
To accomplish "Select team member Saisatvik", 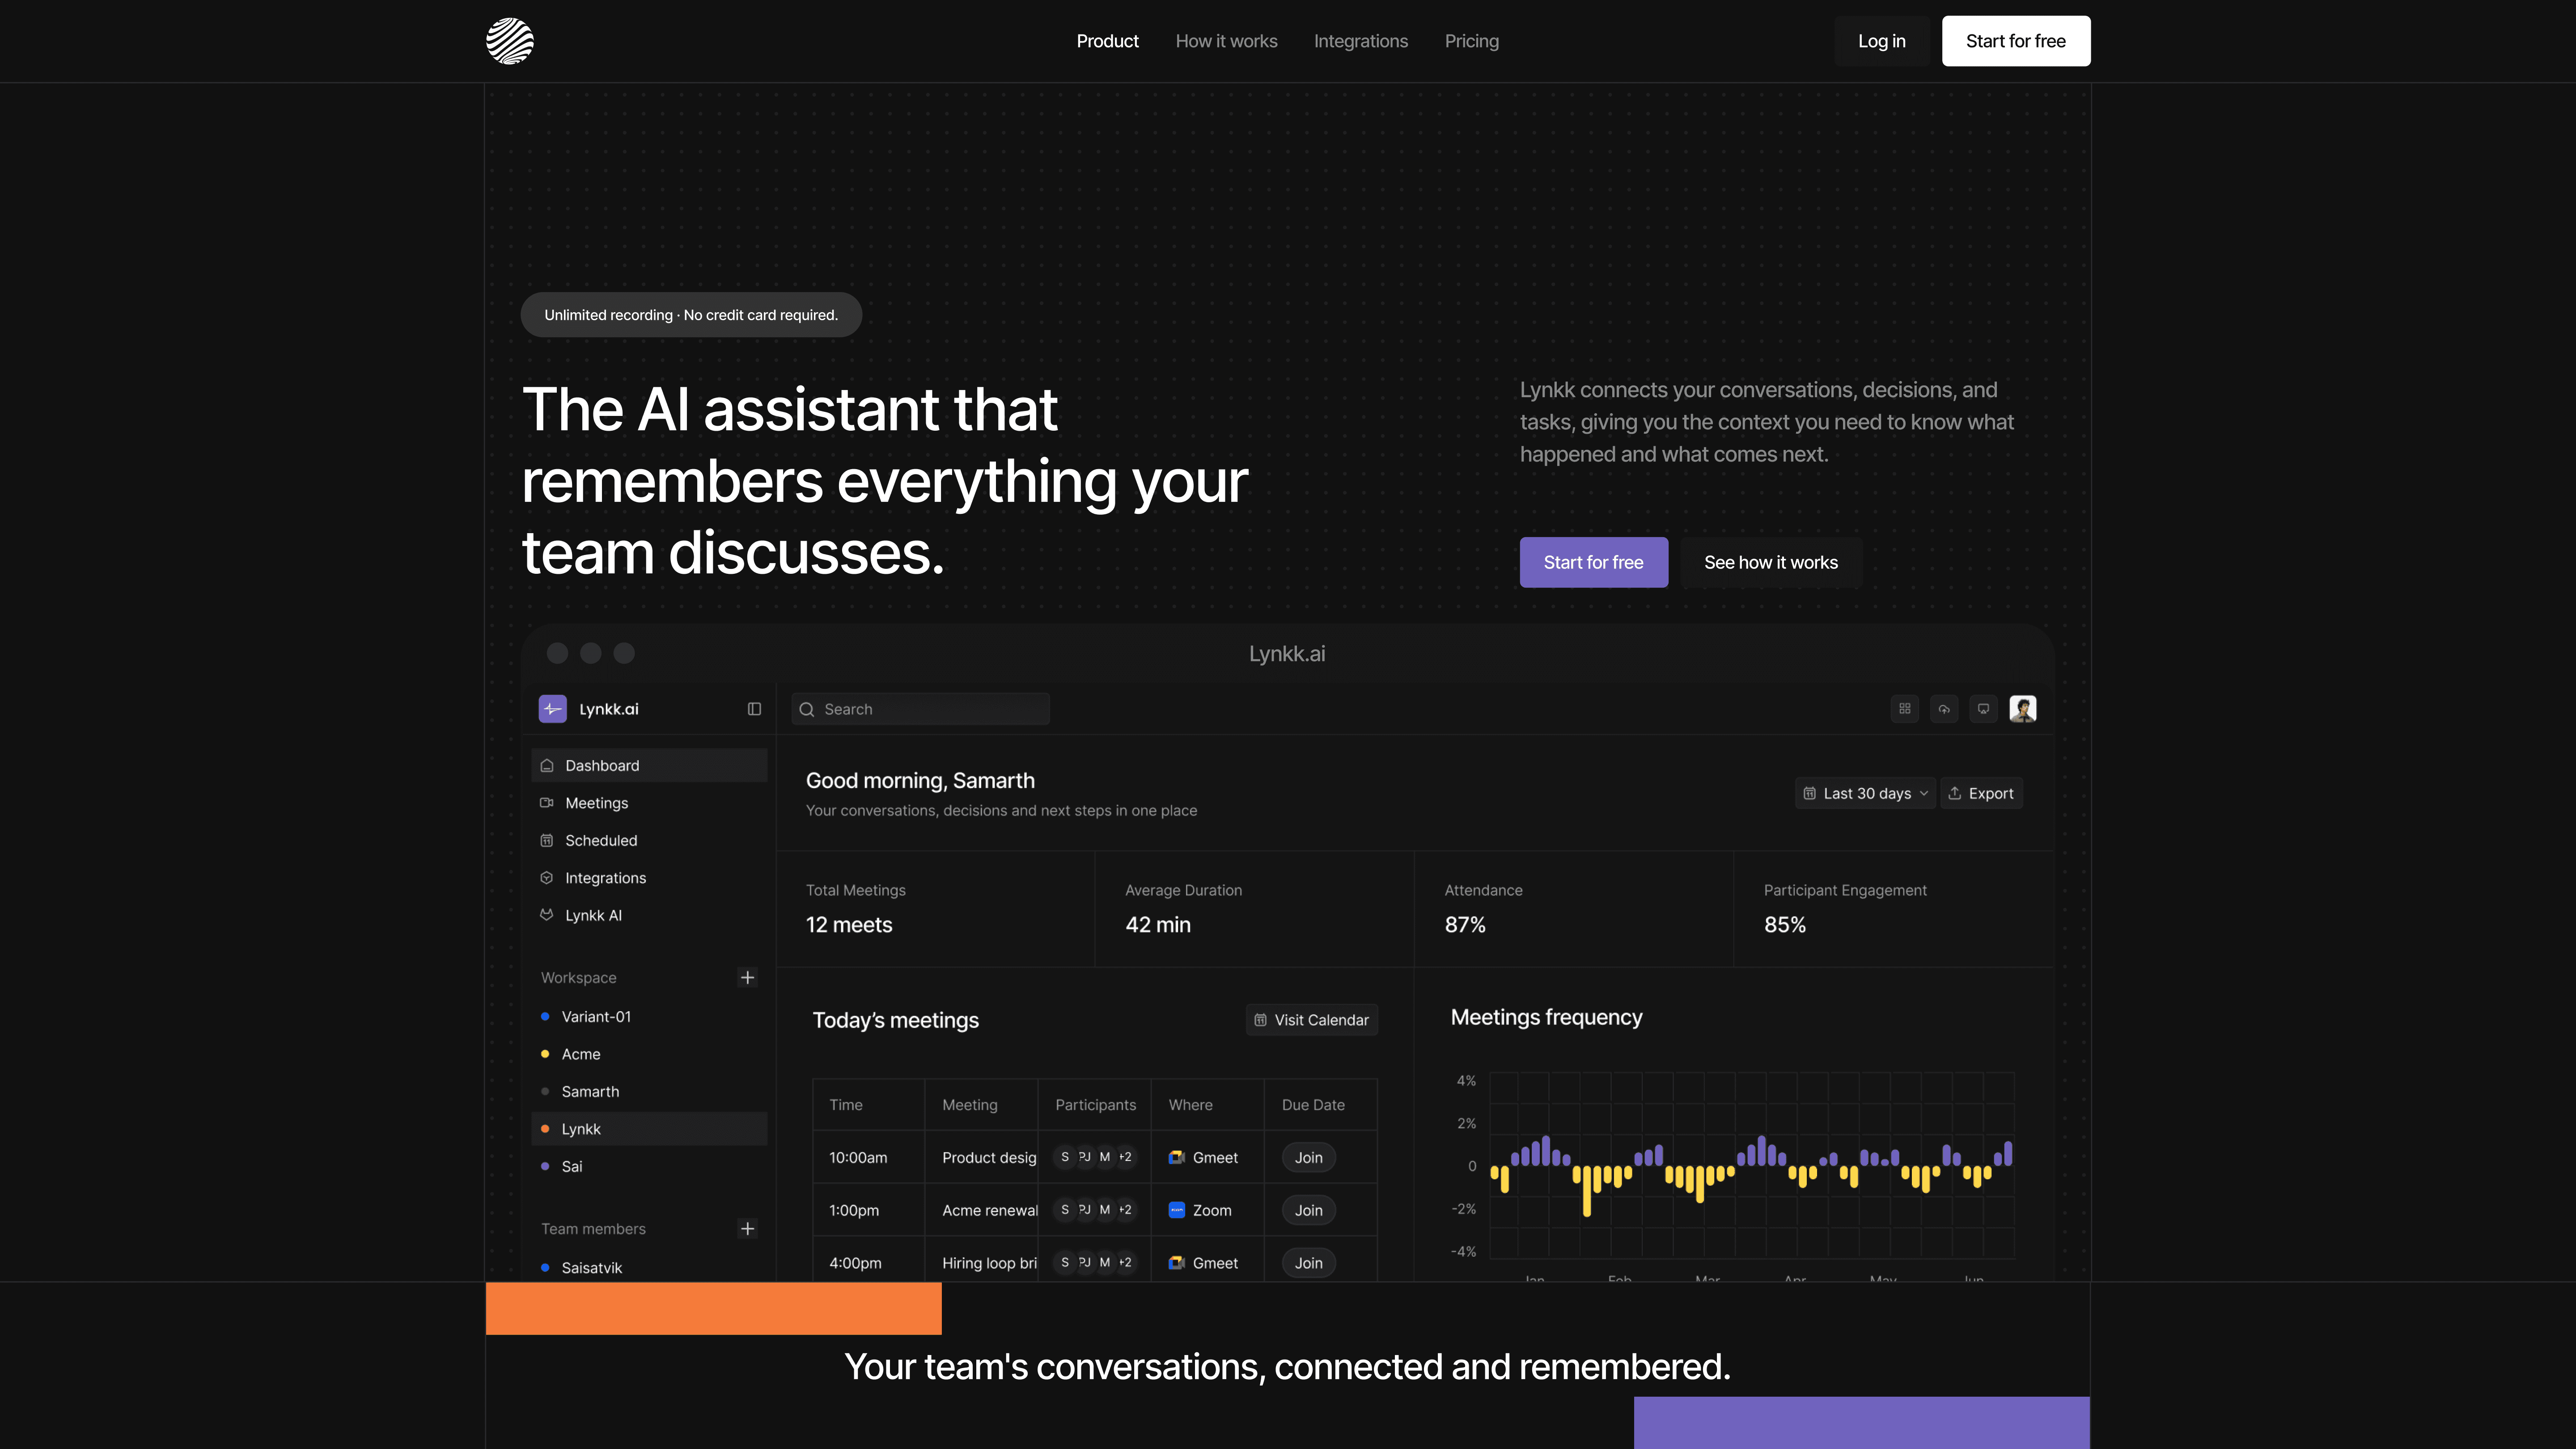I will [650, 1267].
